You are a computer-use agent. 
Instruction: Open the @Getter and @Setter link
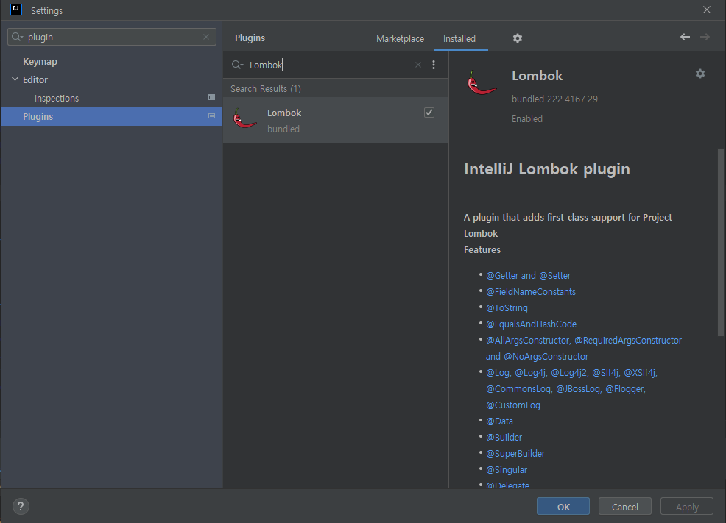528,276
